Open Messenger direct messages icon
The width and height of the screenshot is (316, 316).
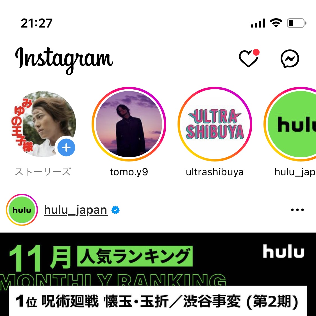(290, 58)
